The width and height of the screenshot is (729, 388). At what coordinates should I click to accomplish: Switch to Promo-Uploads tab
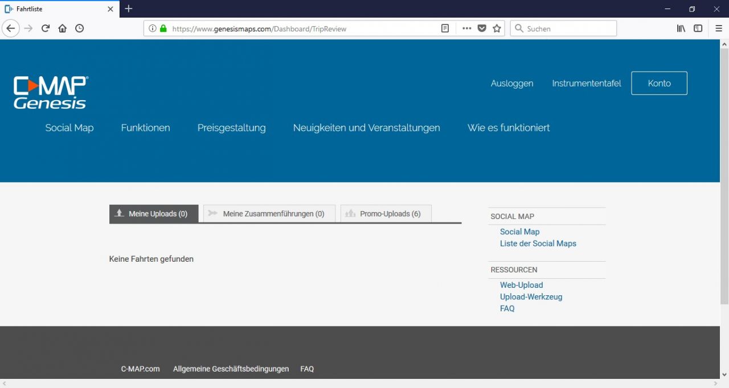[x=386, y=214]
